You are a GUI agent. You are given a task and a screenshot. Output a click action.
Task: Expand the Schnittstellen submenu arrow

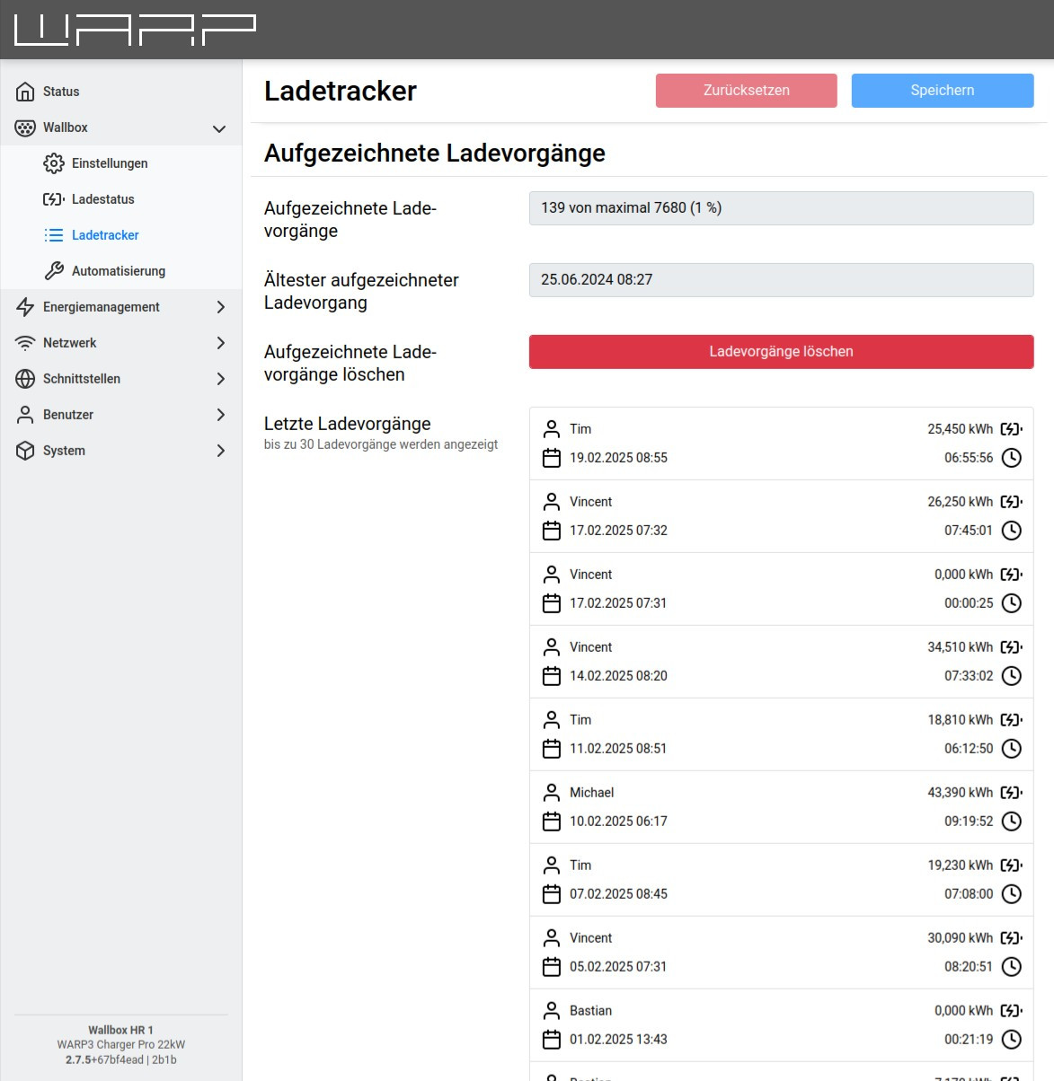coord(221,379)
